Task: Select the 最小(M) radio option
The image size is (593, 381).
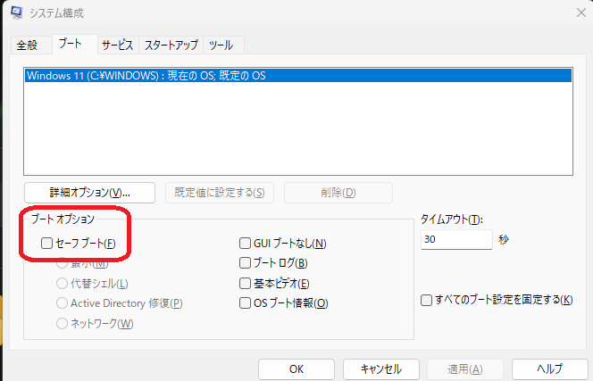Action: tap(62, 263)
